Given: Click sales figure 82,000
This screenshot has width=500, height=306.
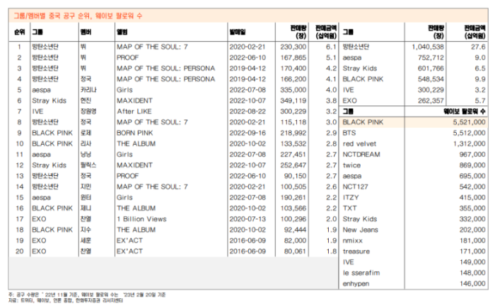Looking at the screenshot, I should [x=295, y=241].
